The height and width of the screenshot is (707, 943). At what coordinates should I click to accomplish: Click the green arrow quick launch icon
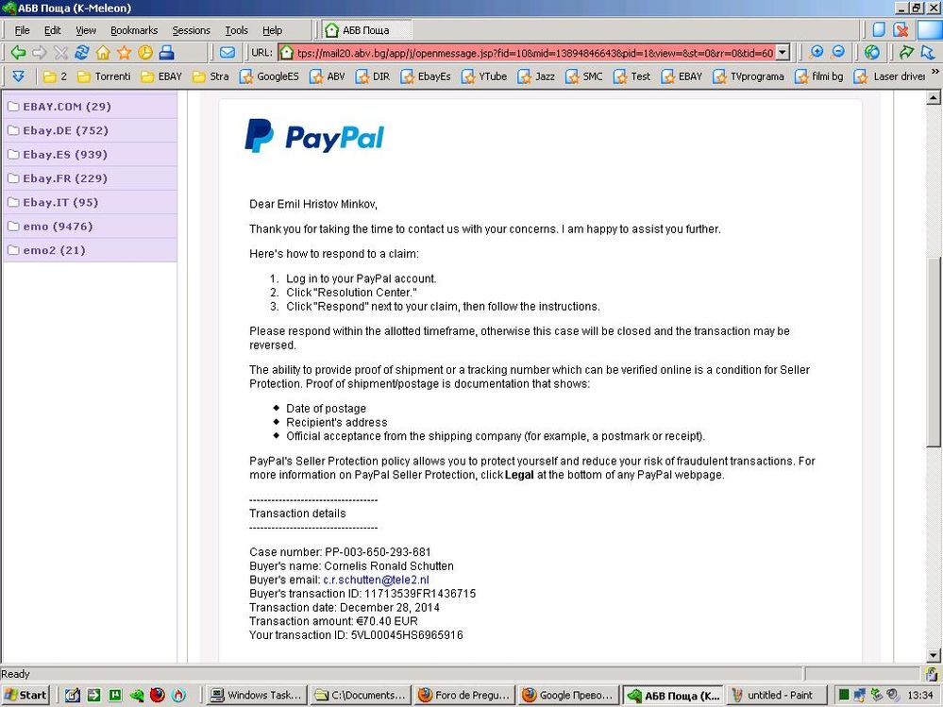point(93,696)
